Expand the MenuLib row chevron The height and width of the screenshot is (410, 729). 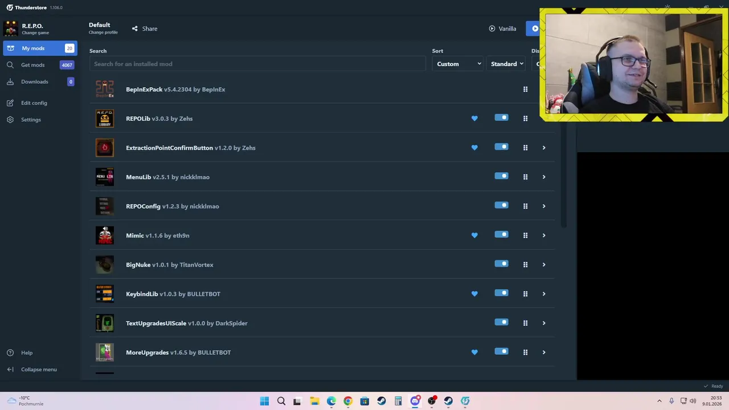pos(544,177)
